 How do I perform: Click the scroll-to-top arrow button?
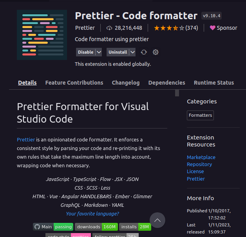pos(157,221)
